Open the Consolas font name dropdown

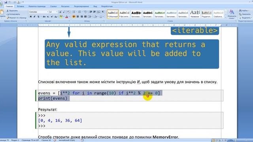pyautogui.click(x=48, y=12)
